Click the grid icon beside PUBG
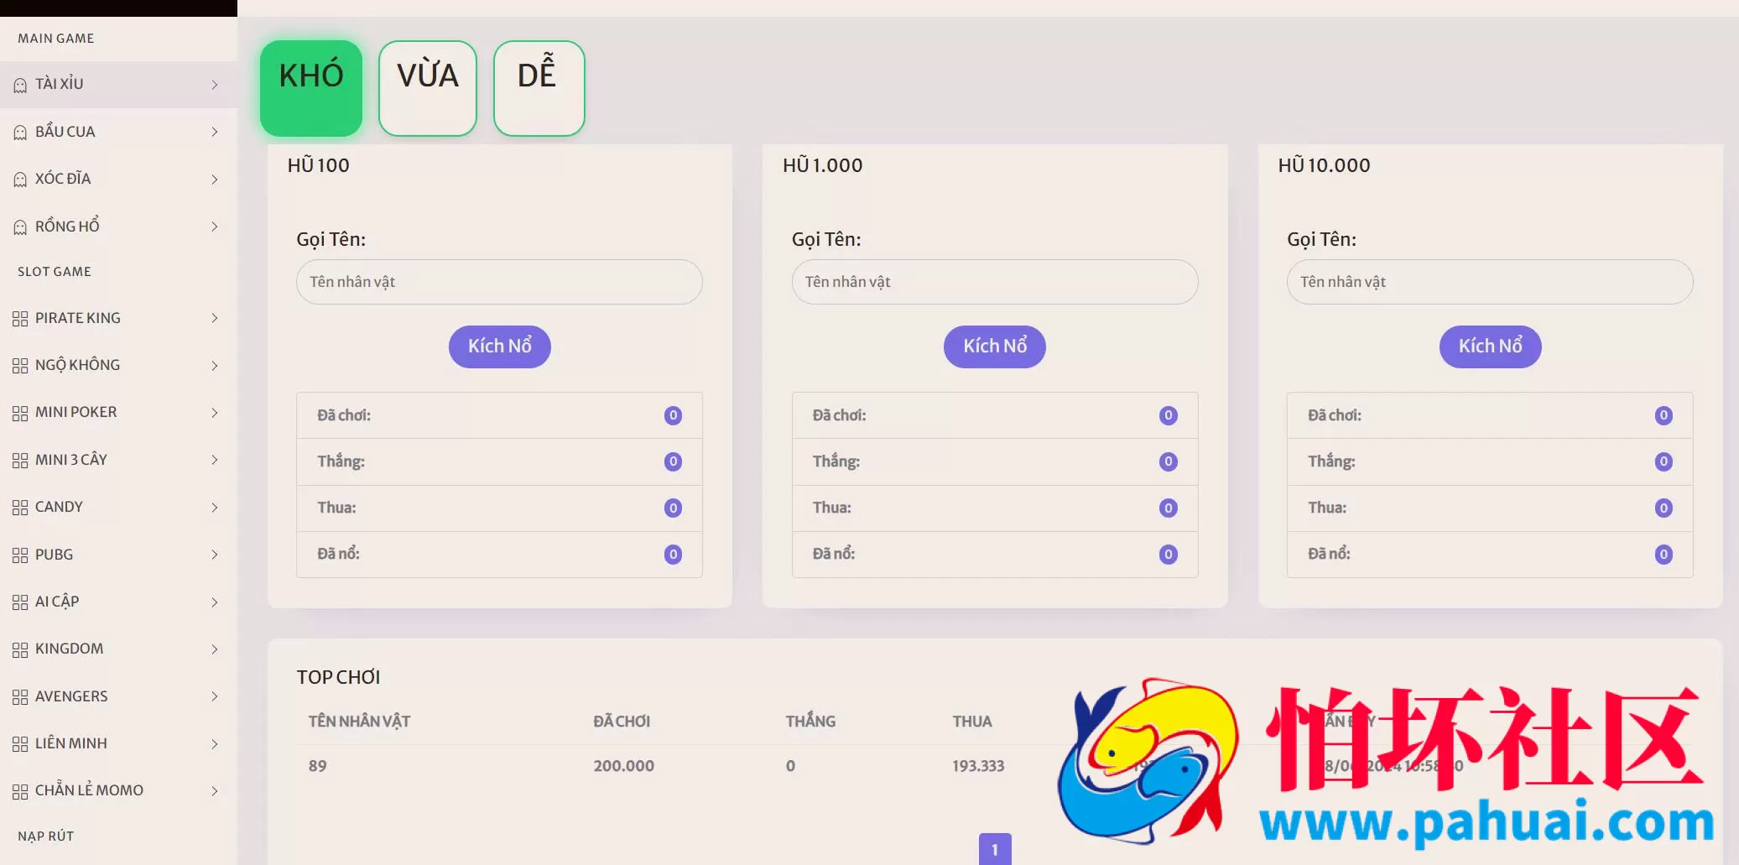 coord(20,555)
